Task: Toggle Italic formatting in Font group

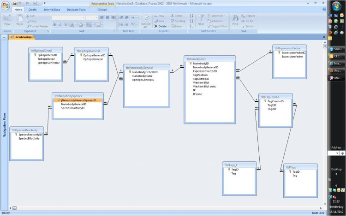Action: pos(60,25)
